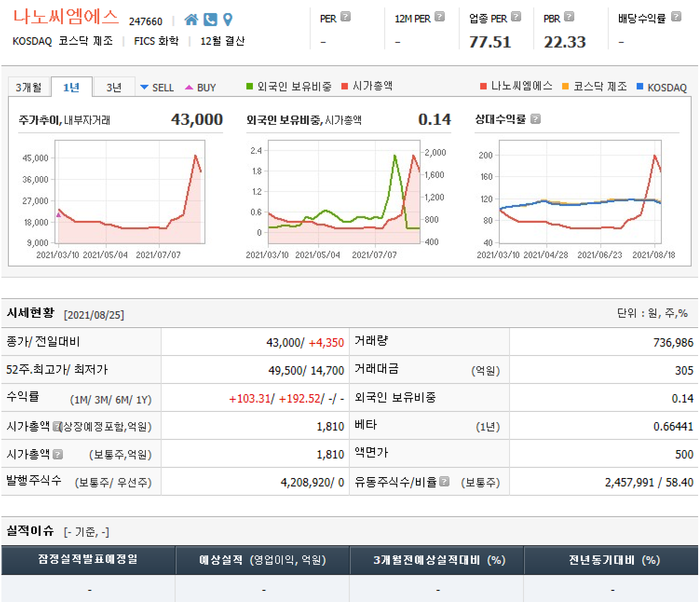Open the PBR help question icon
This screenshot has width=700, height=602.
(x=569, y=17)
